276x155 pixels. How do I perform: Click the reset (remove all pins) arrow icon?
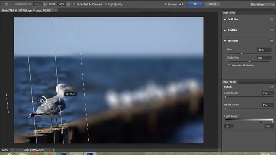181,4
